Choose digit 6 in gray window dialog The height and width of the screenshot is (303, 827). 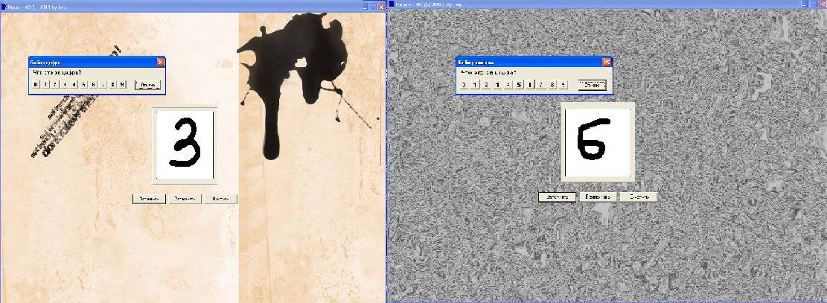coord(530,84)
